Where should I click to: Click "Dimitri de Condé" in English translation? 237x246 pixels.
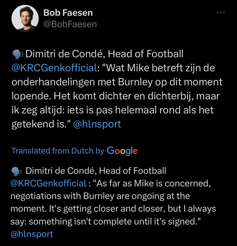pyautogui.click(x=61, y=171)
